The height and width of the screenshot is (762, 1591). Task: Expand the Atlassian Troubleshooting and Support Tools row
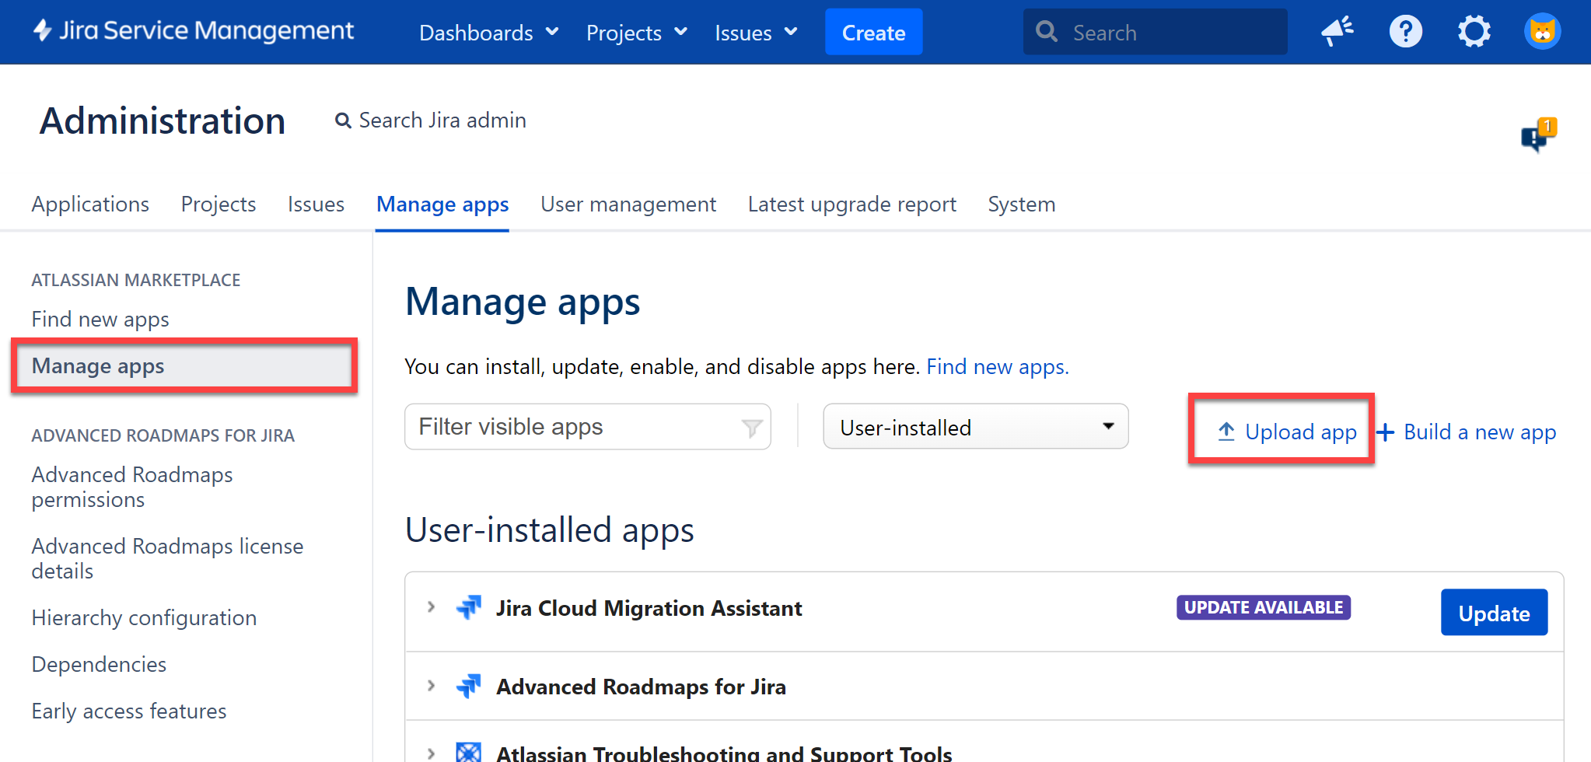(x=431, y=753)
